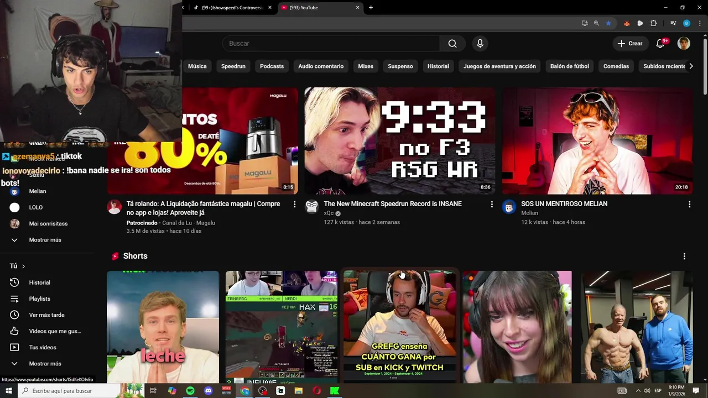Viewport: 708px width, 398px height.
Task: Open Chrome extensions puzzle icon
Action: click(653, 23)
